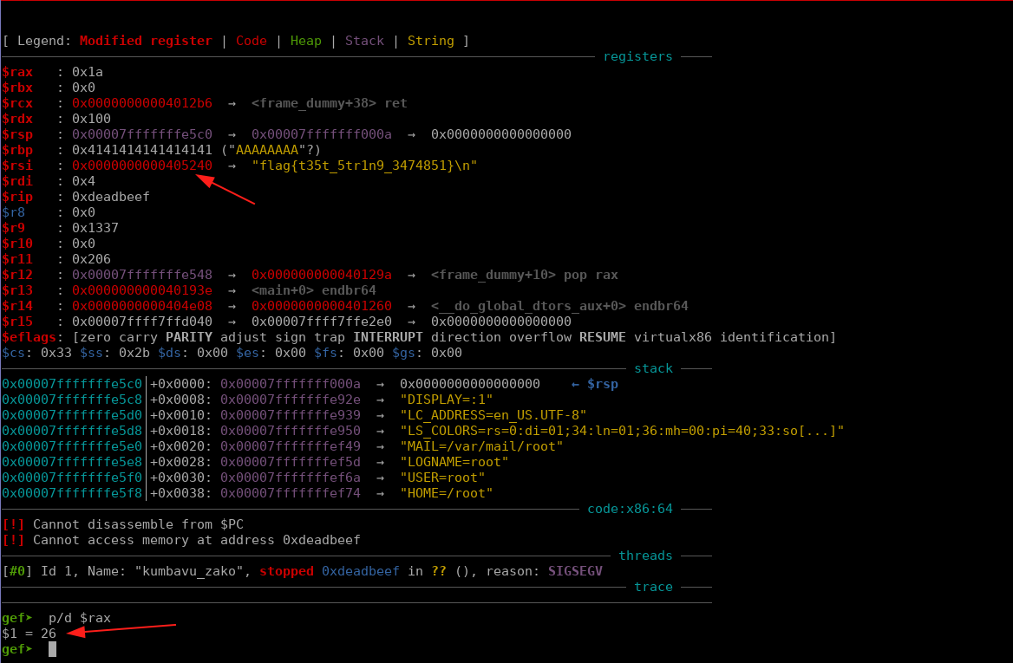Click the green "Heap" legend label
Image resolution: width=1013 pixels, height=663 pixels.
pos(305,41)
